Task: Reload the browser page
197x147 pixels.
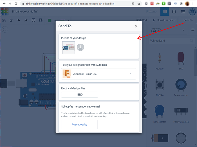Action: tap(16, 4)
